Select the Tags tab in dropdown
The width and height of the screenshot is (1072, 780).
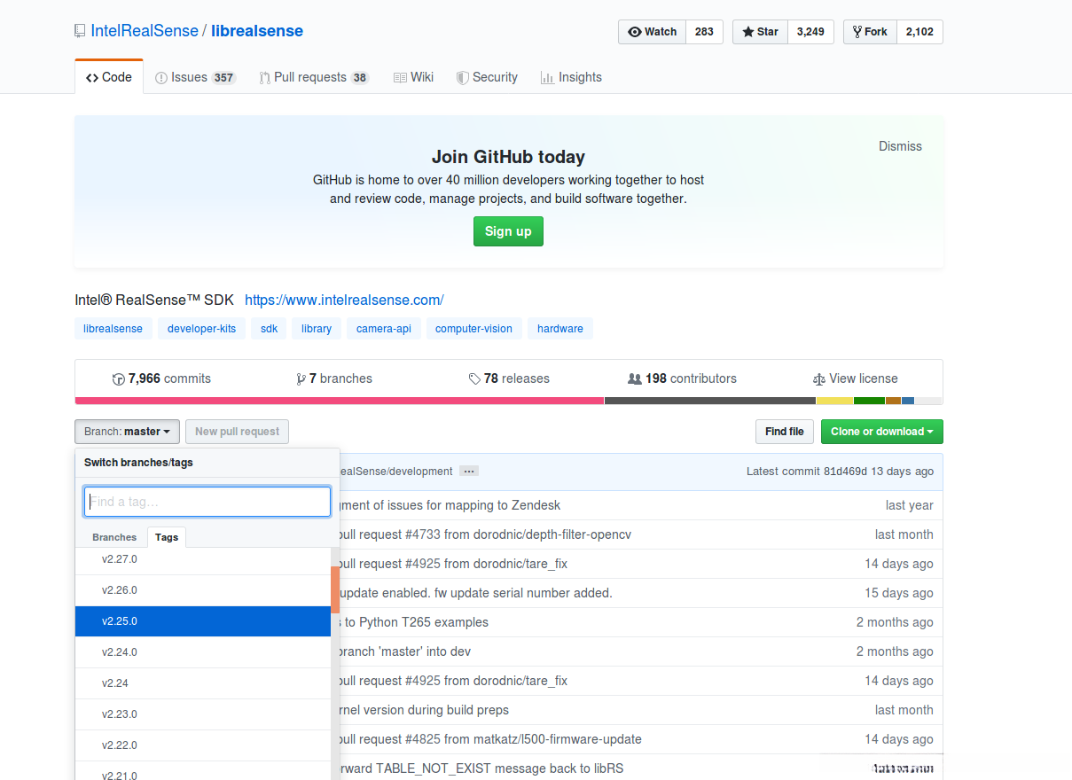tap(167, 537)
